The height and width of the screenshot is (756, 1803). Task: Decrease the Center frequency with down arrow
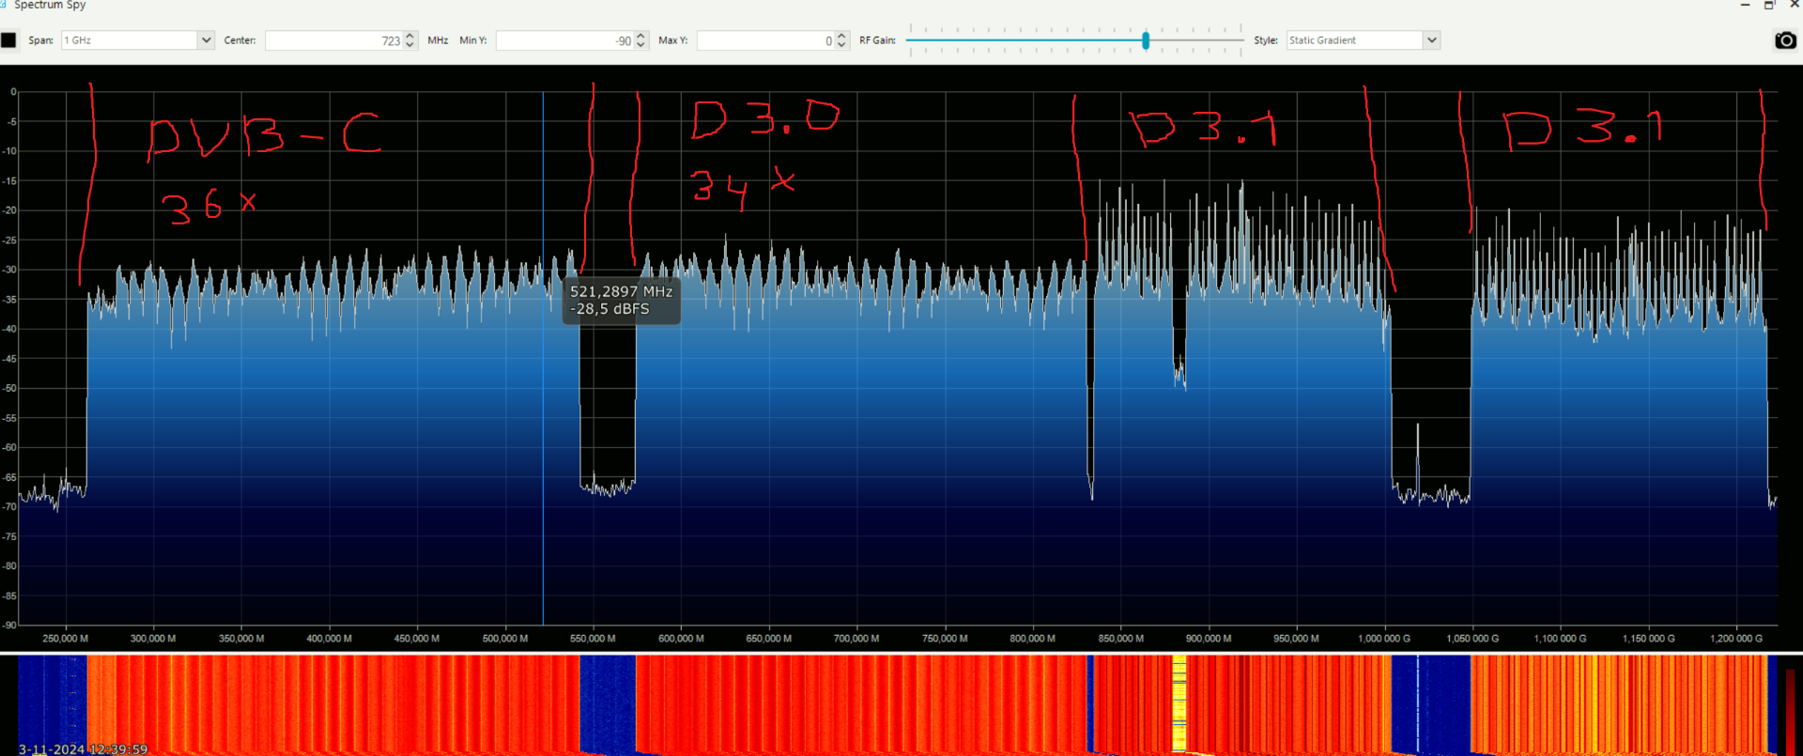coord(409,45)
